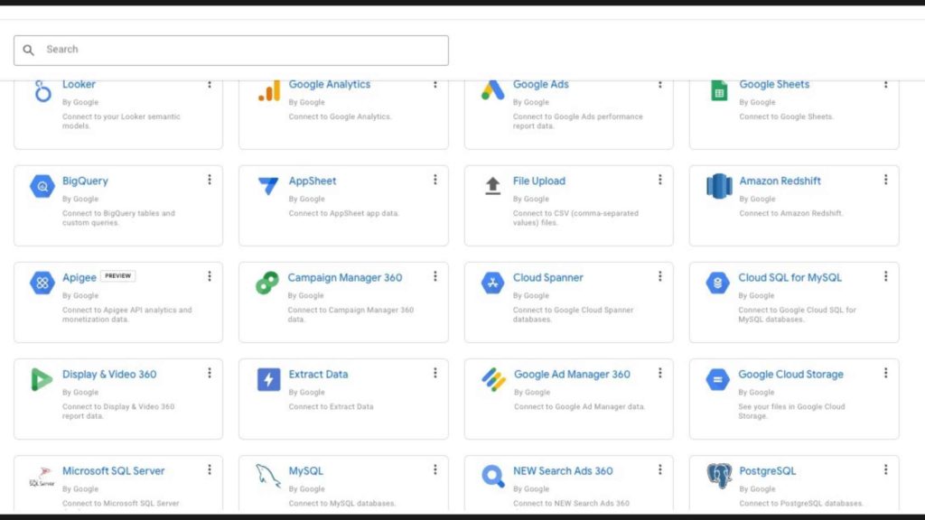The height and width of the screenshot is (520, 925).
Task: Select the Google Analytics bar chart icon
Action: click(x=268, y=90)
